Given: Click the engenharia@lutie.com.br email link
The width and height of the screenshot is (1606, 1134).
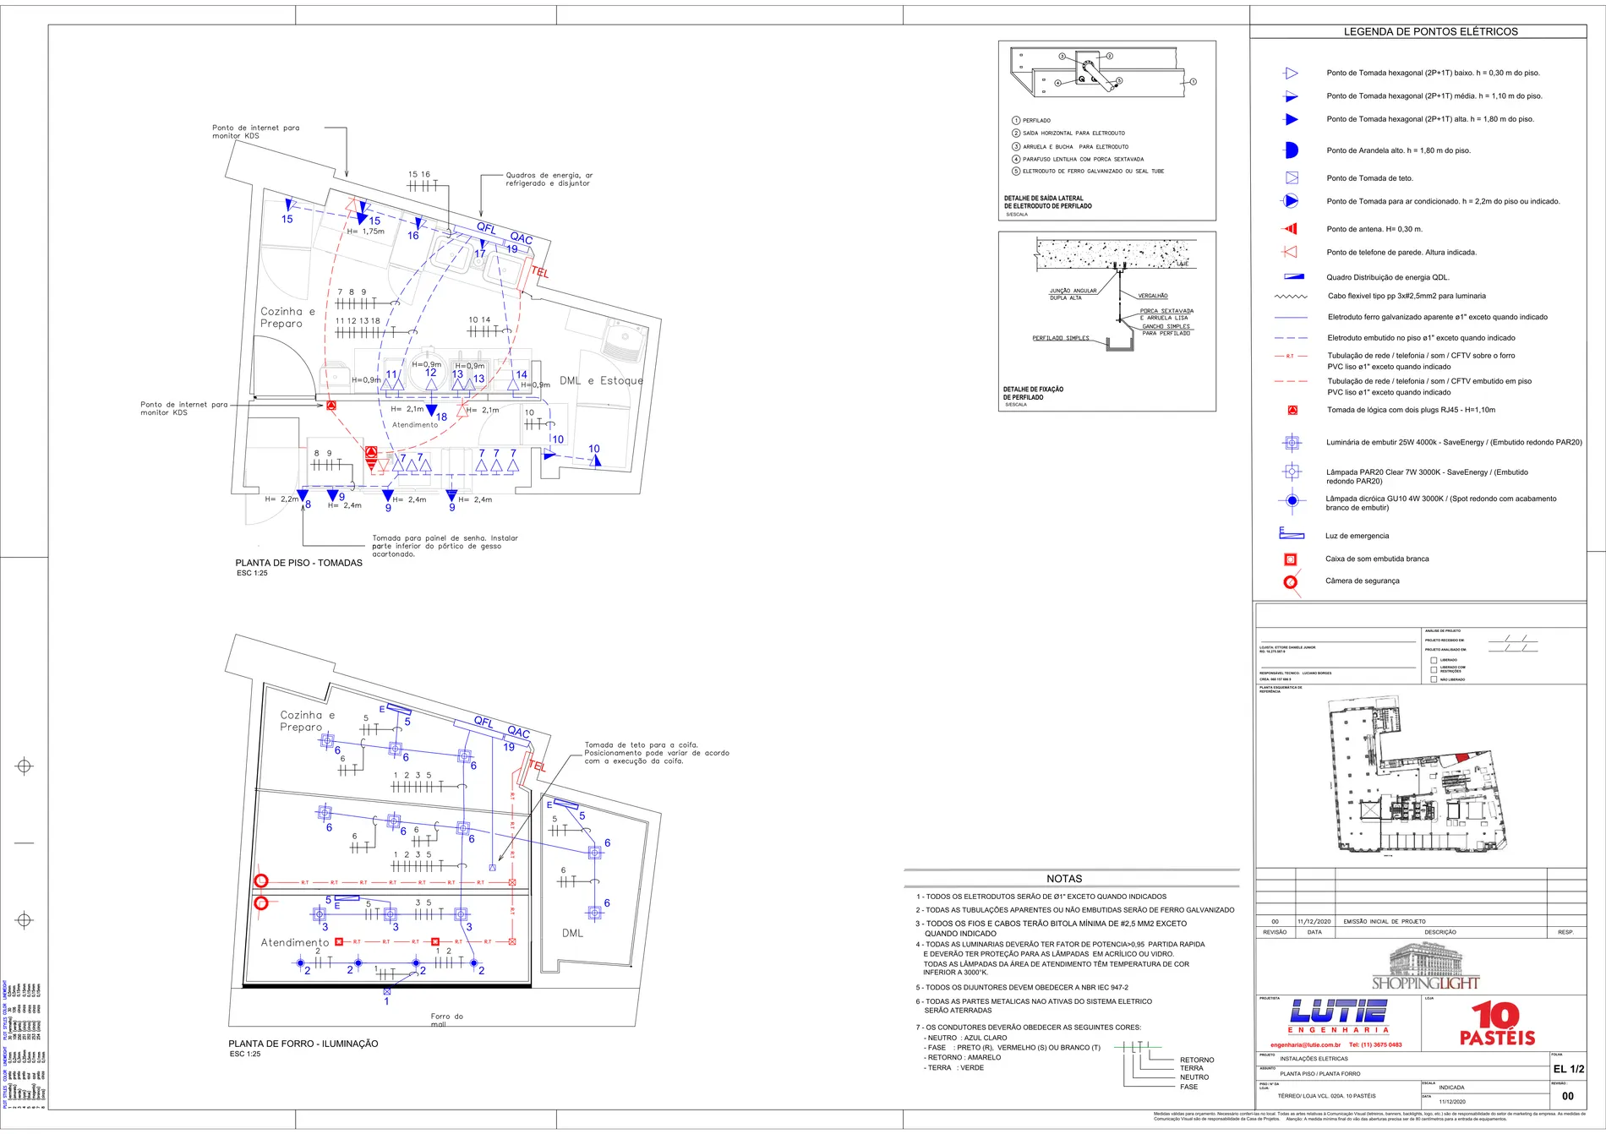Looking at the screenshot, I should tap(1305, 1045).
